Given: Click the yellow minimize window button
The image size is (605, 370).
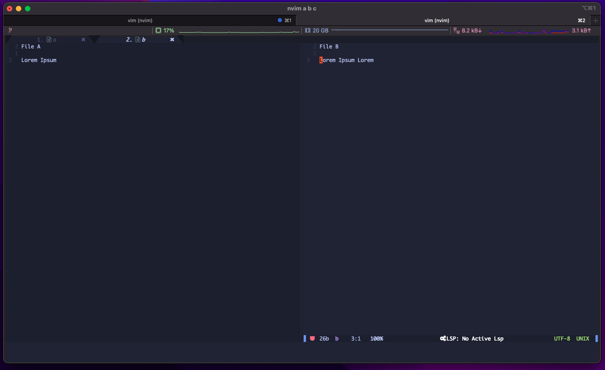Looking at the screenshot, I should 19,9.
